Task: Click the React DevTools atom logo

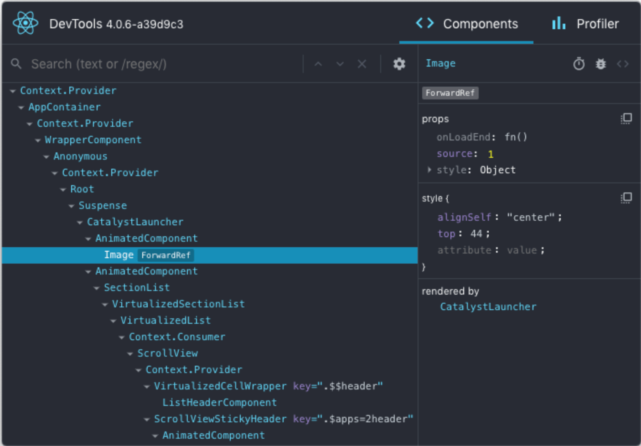Action: click(x=26, y=23)
